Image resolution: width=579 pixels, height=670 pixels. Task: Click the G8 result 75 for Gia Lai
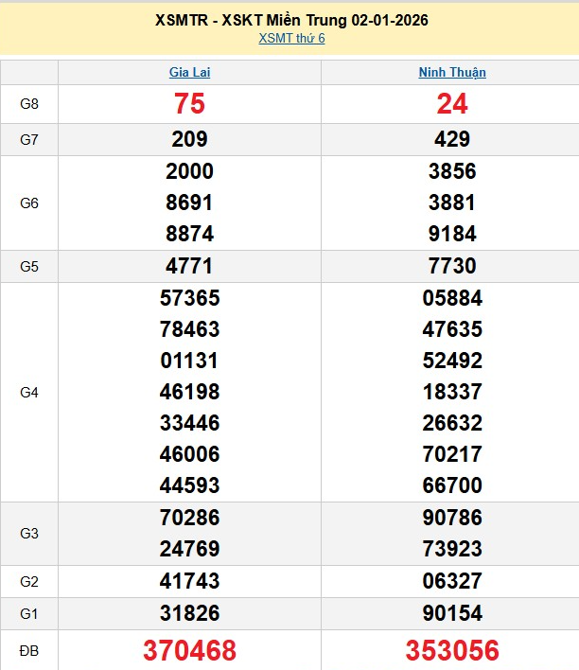[x=189, y=105]
